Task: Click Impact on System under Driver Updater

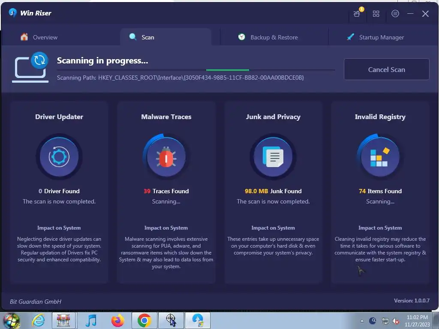Action: point(59,228)
